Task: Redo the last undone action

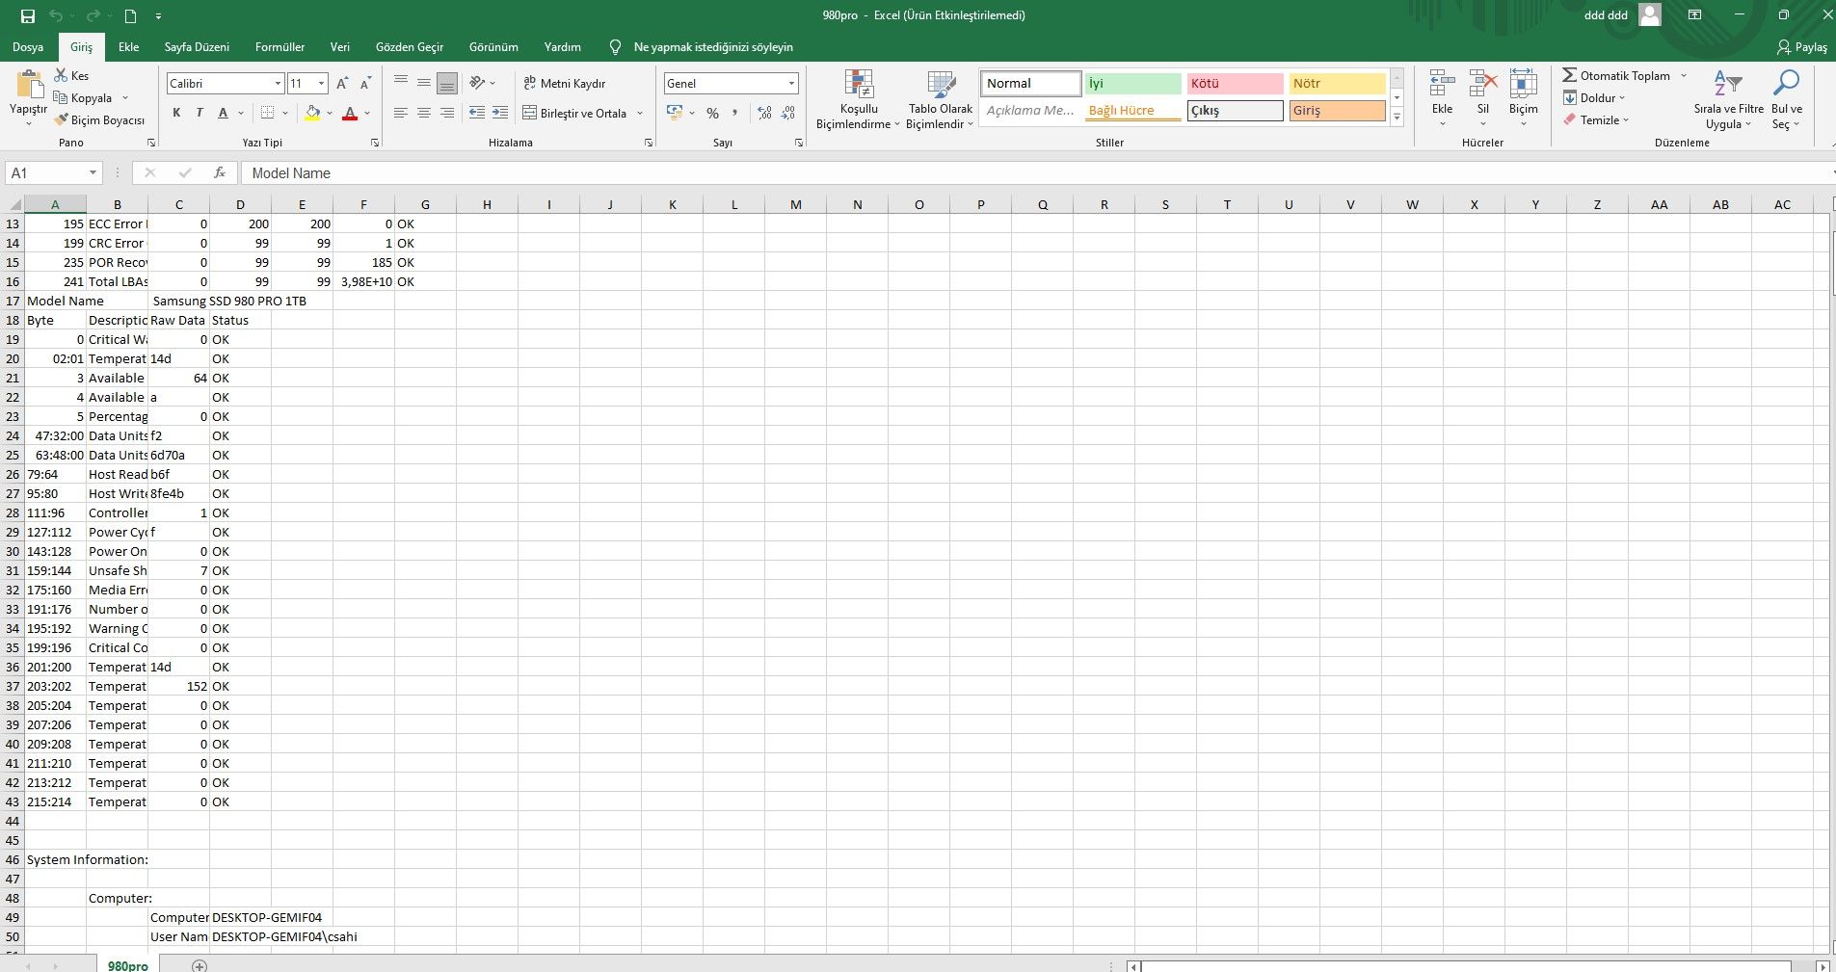Action: [x=93, y=15]
